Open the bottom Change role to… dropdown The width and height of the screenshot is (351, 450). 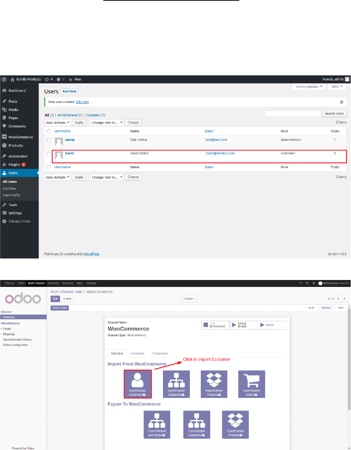107,177
